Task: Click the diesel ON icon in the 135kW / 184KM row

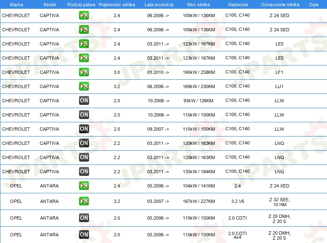Action: (84, 172)
